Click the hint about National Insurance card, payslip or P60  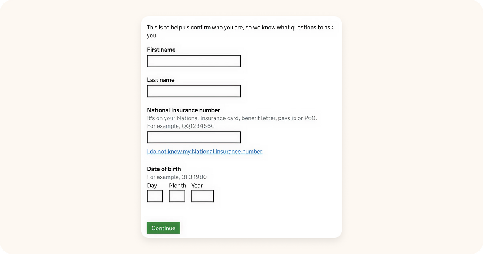coord(232,118)
